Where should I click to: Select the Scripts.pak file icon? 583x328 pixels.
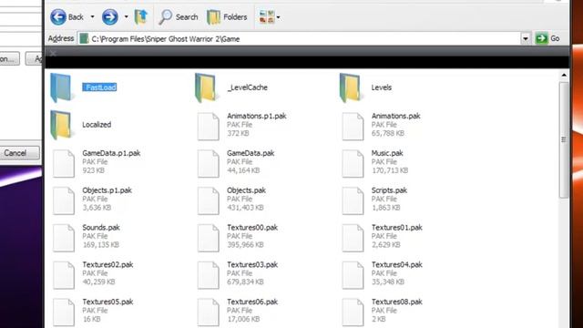click(x=353, y=200)
